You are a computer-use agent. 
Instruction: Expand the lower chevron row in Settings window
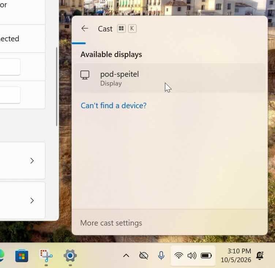pos(32,200)
